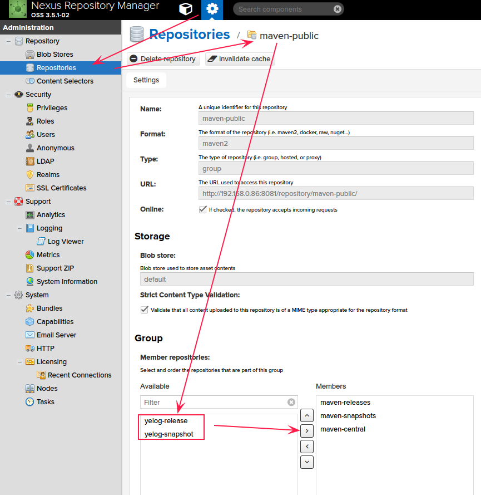The image size is (481, 495).
Task: Select yelog-release in Available list
Action: coord(166,421)
